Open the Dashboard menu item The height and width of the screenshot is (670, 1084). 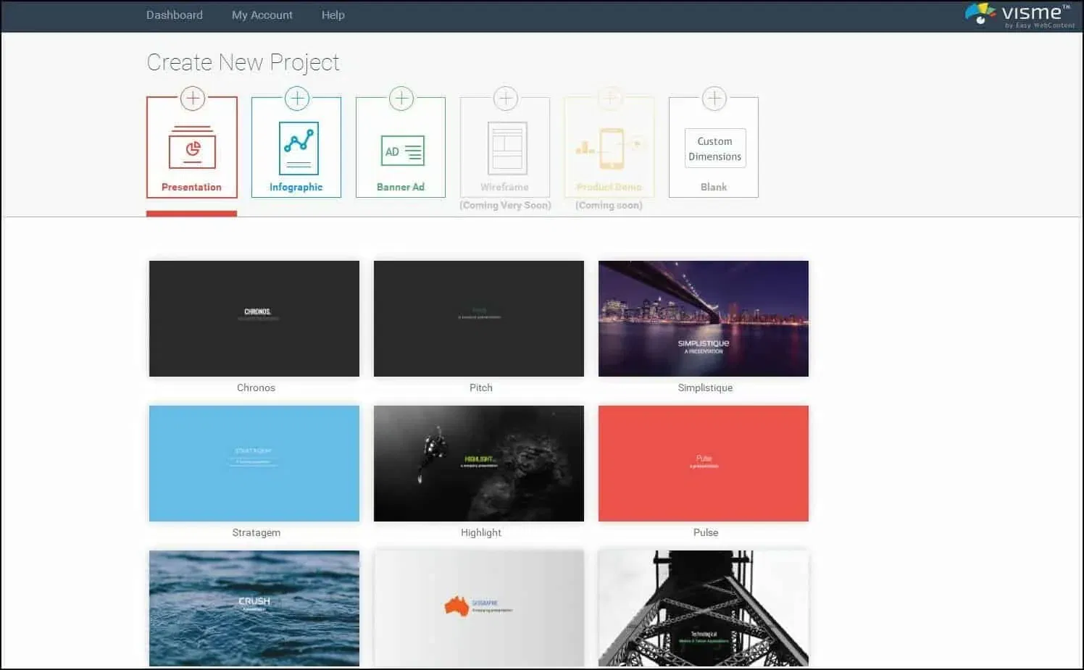pyautogui.click(x=175, y=14)
